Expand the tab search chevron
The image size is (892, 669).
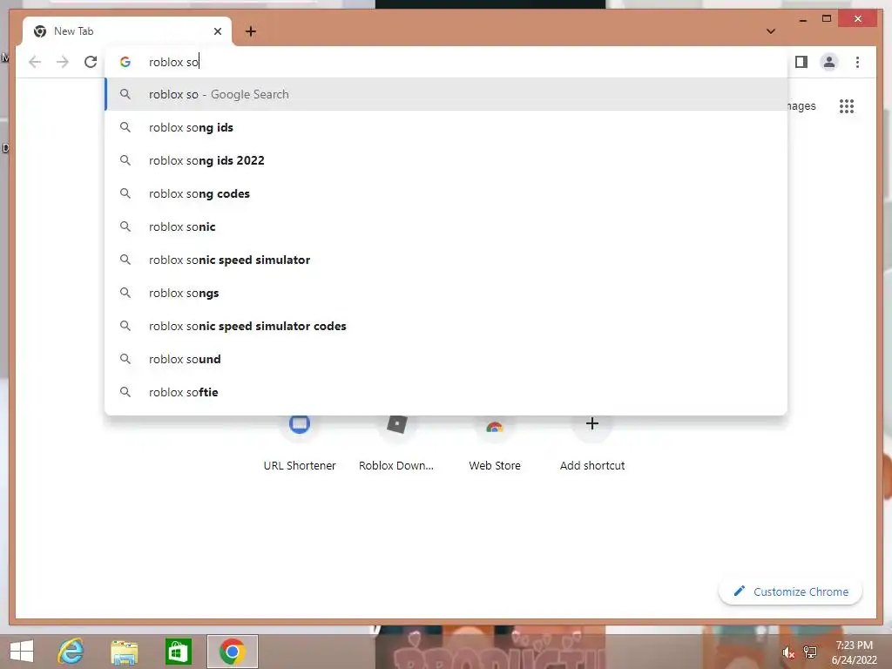tap(771, 31)
